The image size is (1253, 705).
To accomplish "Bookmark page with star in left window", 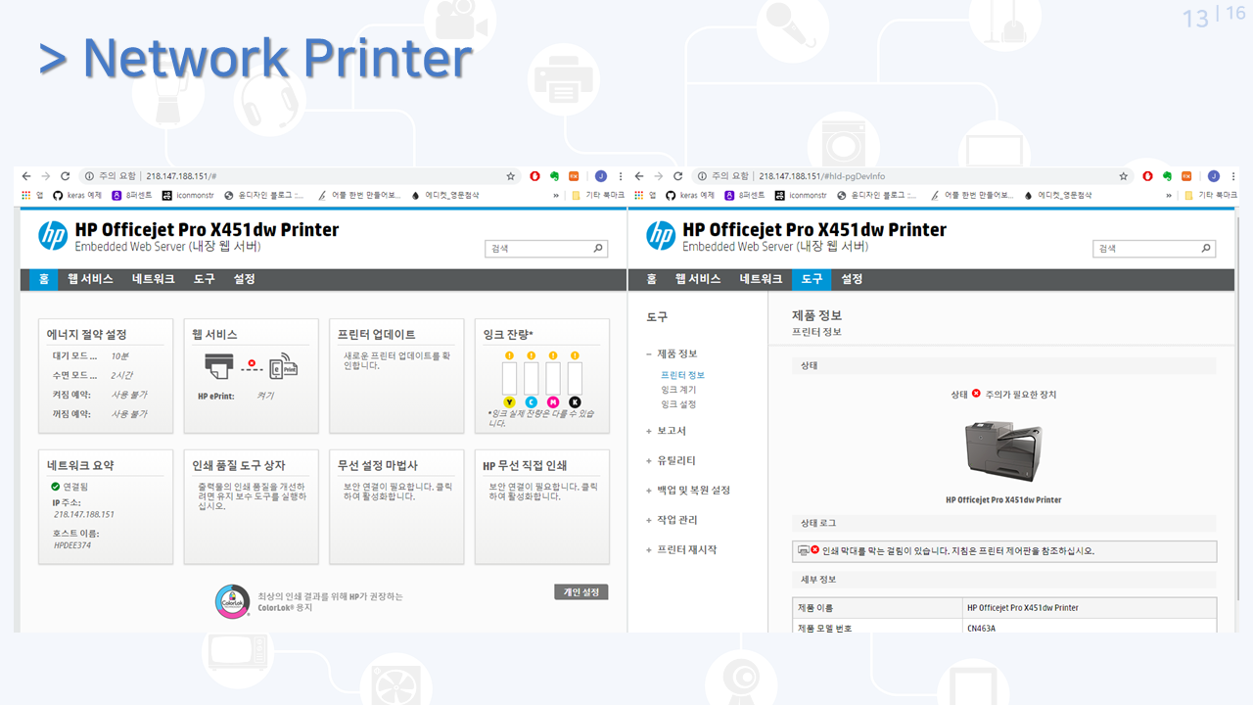I will pos(510,176).
